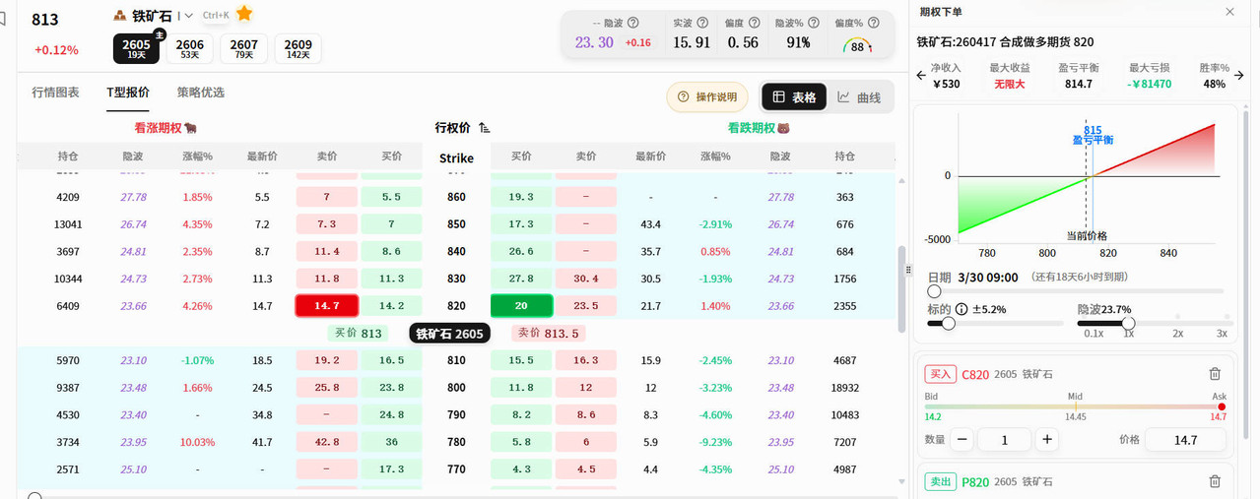Screen dimensions: 1260x499
Task: Click strike price 840 cell
Action: (456, 252)
